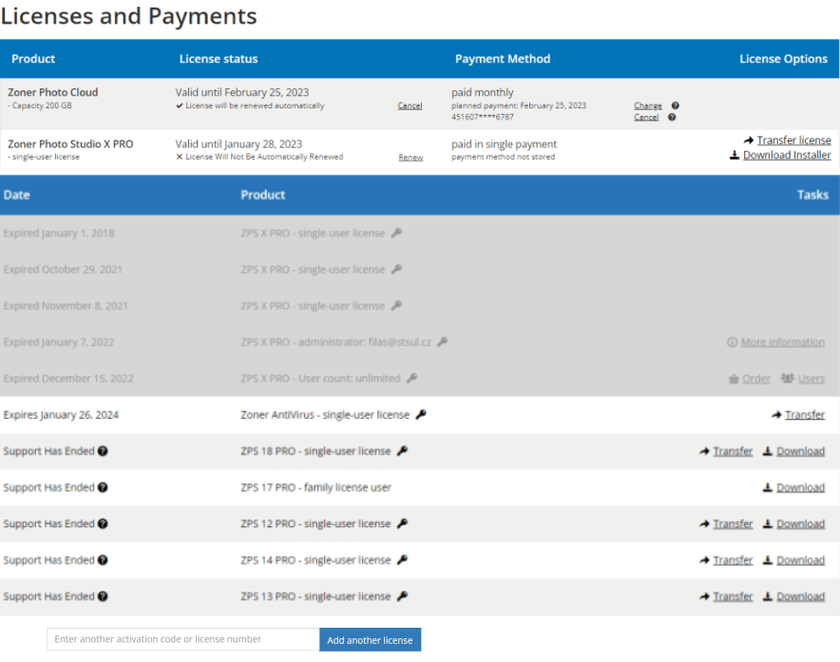Click the card number 451607****6787
Viewport: 840px width, 662px height.
[482, 117]
